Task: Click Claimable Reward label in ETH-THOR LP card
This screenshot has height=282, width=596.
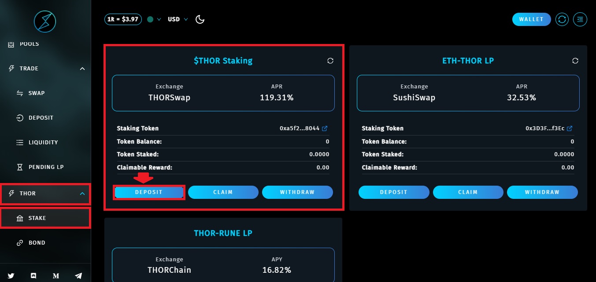Action: click(x=389, y=168)
